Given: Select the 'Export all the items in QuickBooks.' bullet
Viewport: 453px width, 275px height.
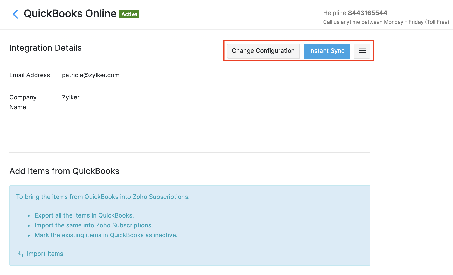Looking at the screenshot, I should tap(84, 215).
